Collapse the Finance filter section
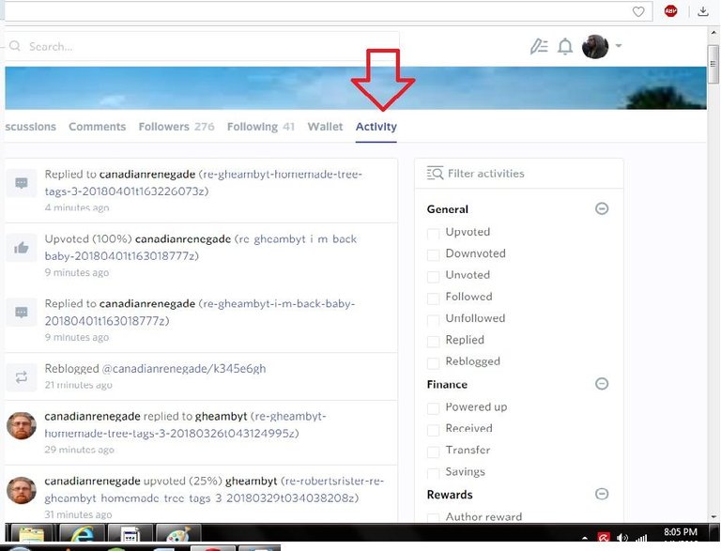The height and width of the screenshot is (551, 721). tap(602, 384)
